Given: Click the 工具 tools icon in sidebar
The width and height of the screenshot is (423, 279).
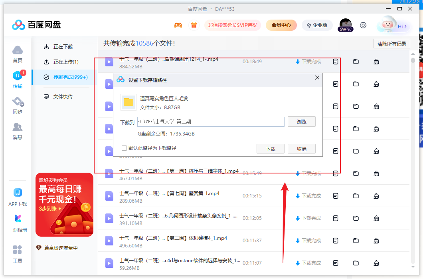Looking at the screenshot, I should pos(18,252).
